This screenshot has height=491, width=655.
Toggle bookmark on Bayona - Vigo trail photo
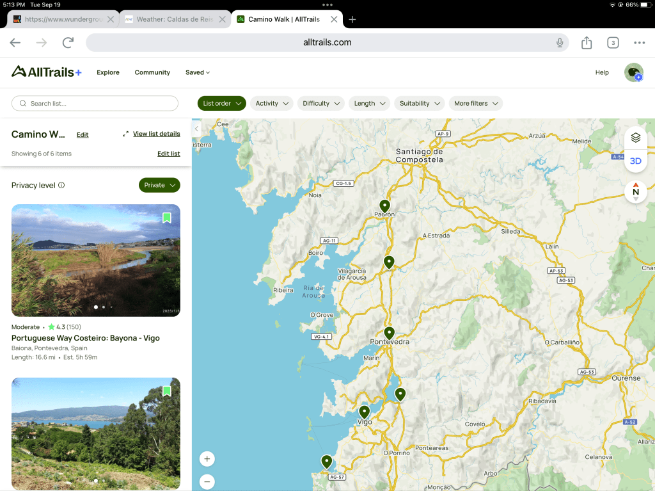[x=167, y=218]
